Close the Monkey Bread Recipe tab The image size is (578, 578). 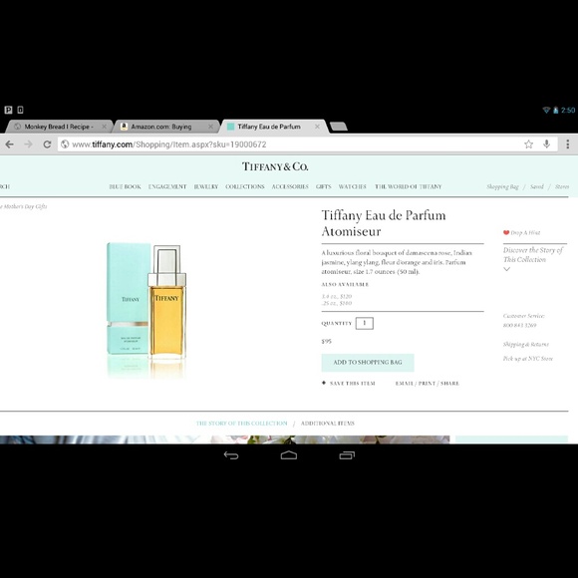click(104, 127)
